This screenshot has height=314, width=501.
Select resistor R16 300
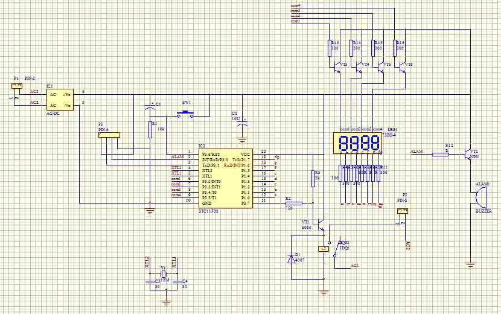click(394, 48)
